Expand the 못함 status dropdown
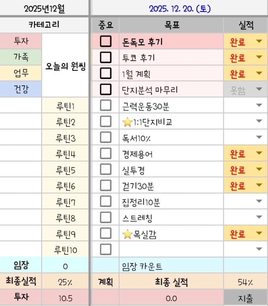This screenshot has width=268, height=306. click(259, 89)
